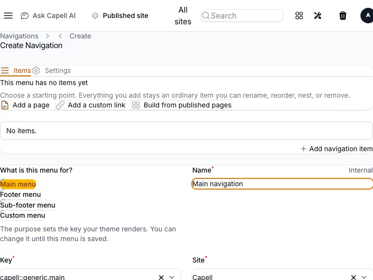Choose the Footer menu option
Viewport: 373px width, 280px height.
[20, 194]
